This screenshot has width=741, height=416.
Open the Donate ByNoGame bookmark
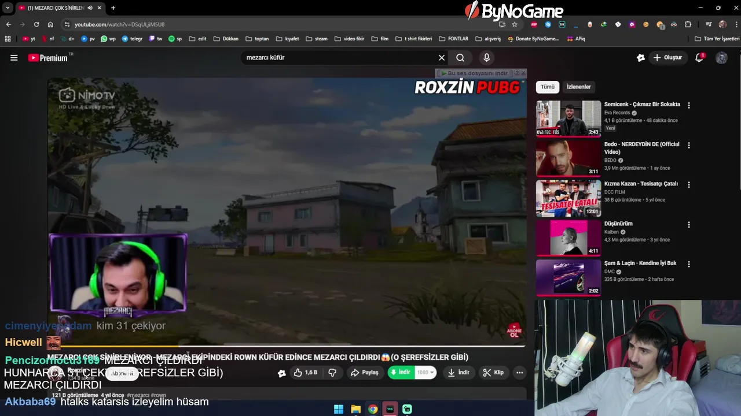coord(533,39)
